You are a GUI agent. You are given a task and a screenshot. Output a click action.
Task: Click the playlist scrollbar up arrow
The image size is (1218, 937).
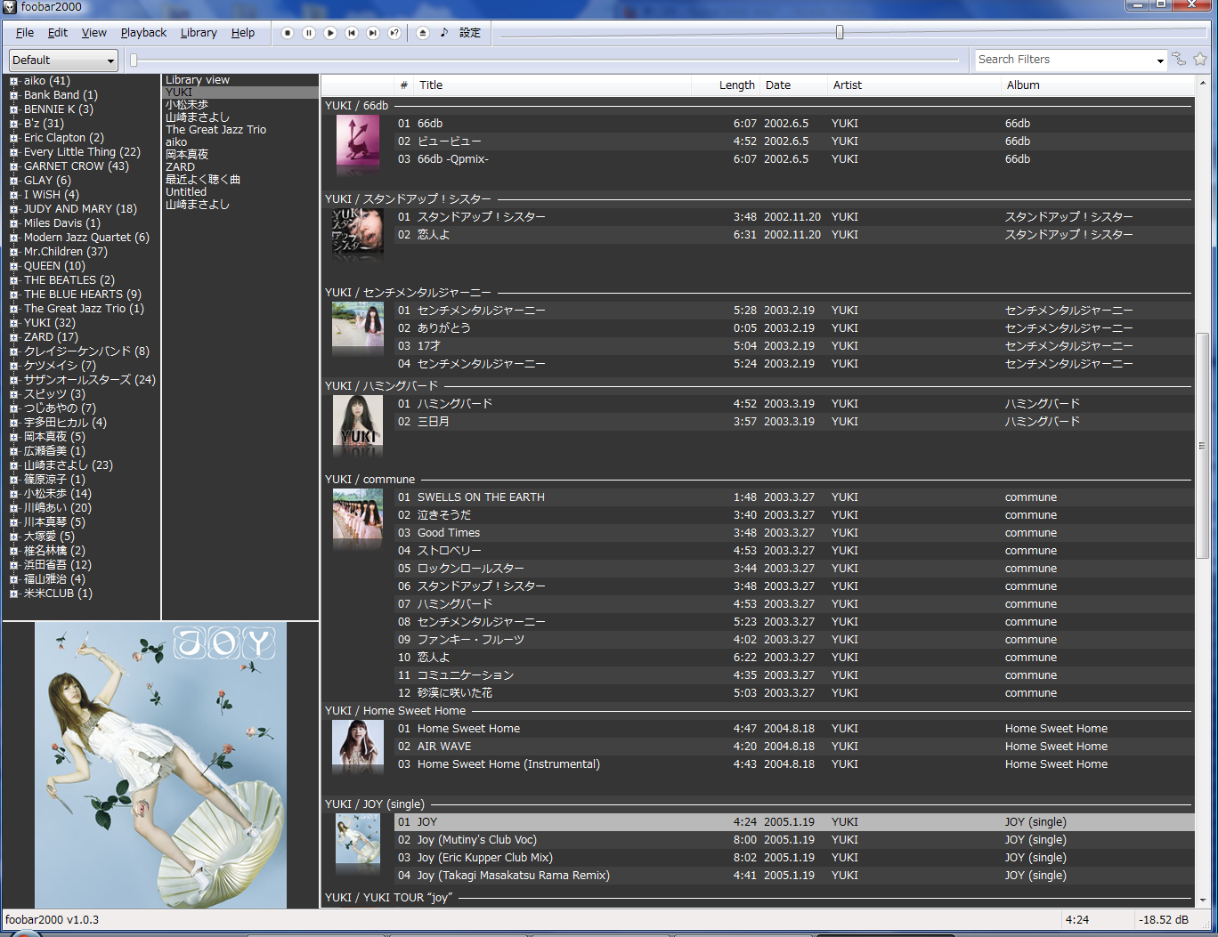click(1202, 83)
